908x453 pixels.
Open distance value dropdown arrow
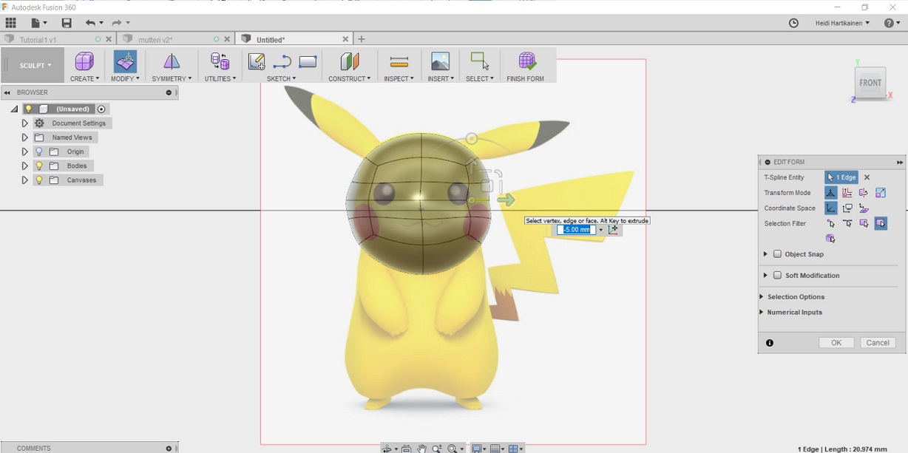tap(600, 230)
